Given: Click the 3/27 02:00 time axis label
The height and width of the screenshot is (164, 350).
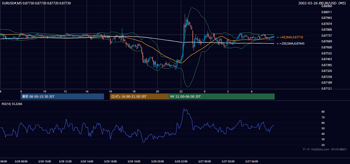Looking at the screenshot, I should tap(228, 162).
